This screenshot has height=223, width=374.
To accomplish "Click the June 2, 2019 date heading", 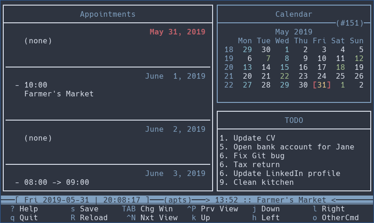I will coord(175,129).
